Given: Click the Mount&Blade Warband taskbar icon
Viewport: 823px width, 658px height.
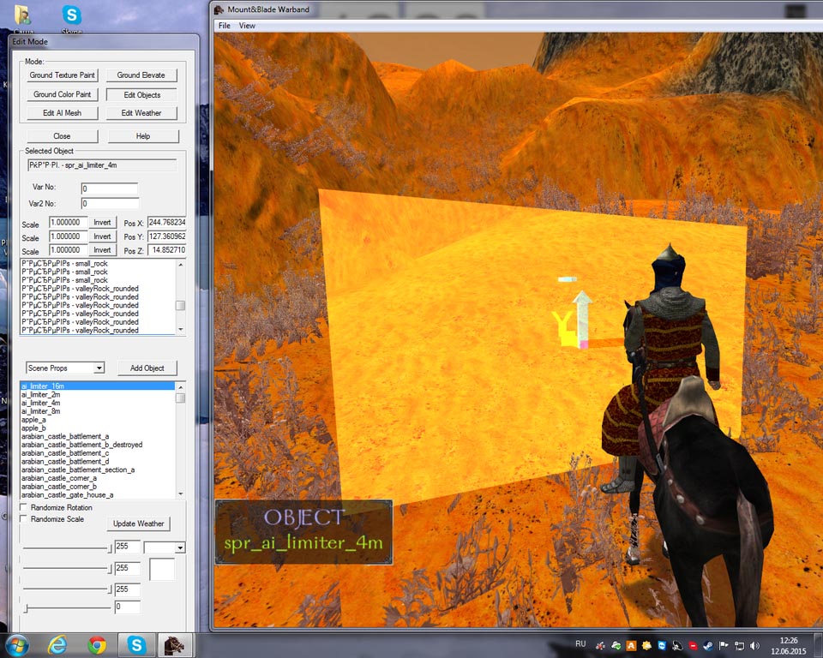Looking at the screenshot, I should (x=174, y=644).
